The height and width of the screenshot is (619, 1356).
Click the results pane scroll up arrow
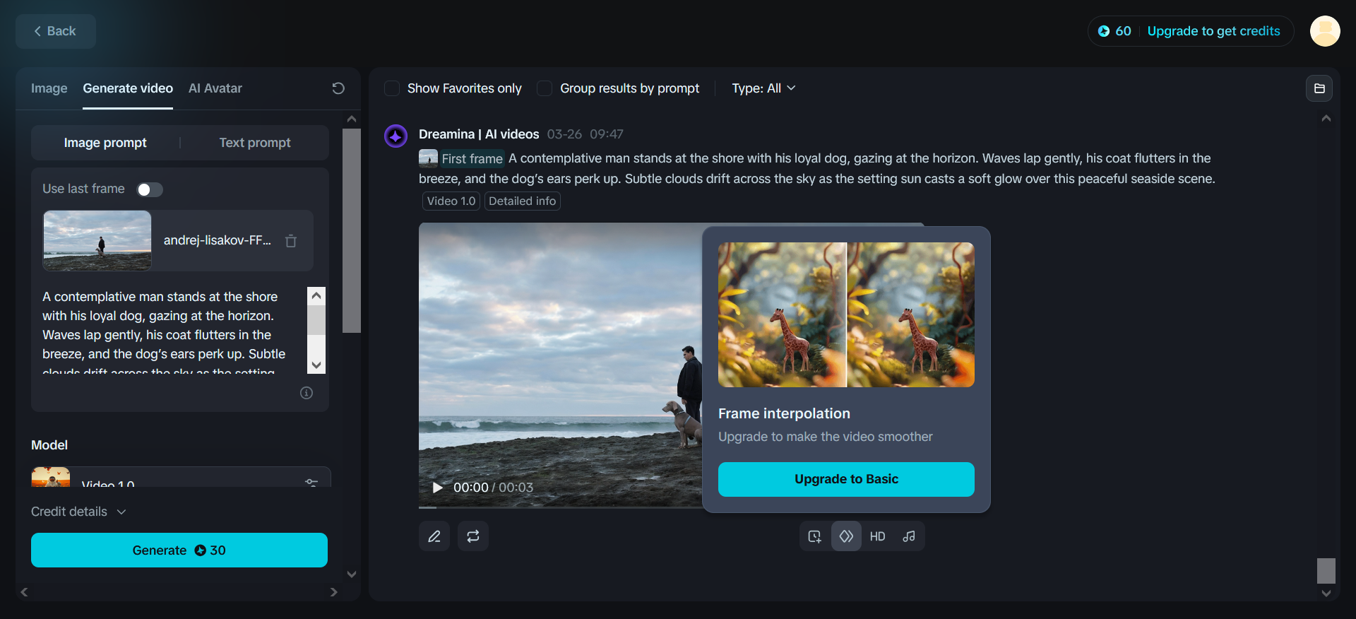[x=1326, y=119]
